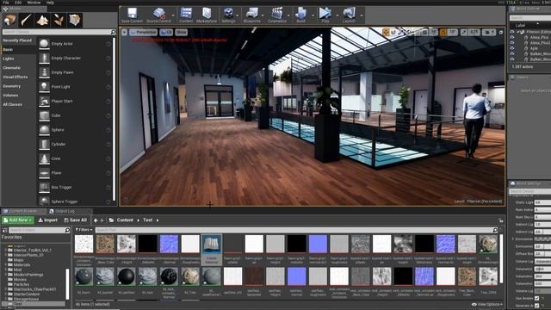Open the Cinematics toolbar icon
This screenshot has height=310, width=551.
277,14
